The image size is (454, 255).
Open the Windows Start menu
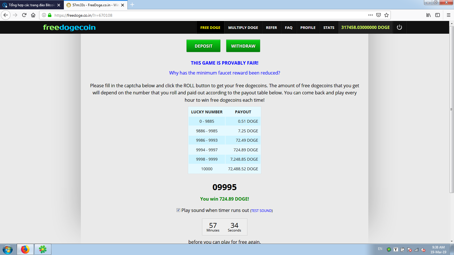8,250
